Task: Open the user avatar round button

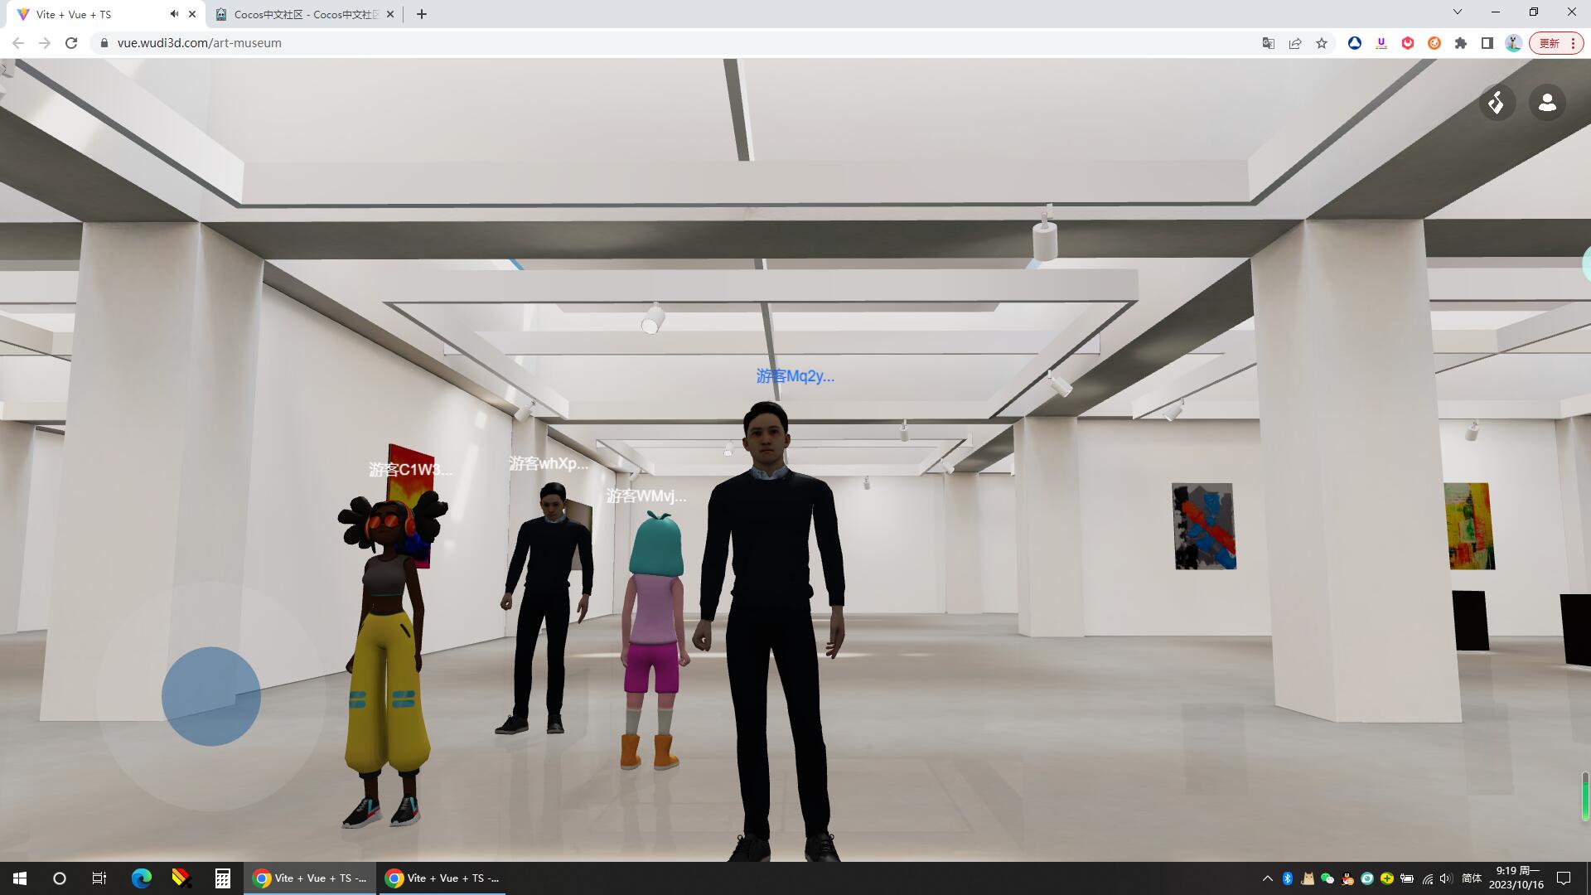Action: click(1546, 103)
